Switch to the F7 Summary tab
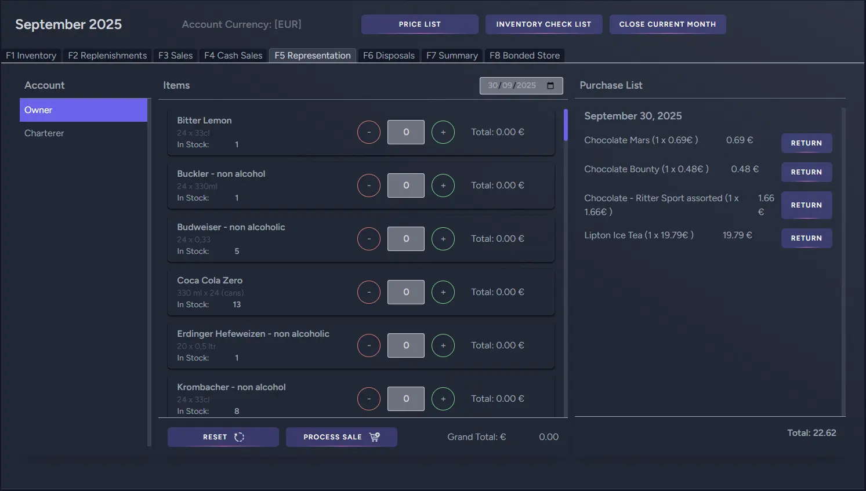866x491 pixels. [452, 56]
